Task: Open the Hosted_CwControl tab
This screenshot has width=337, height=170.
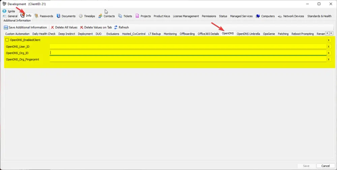Action: coord(134,34)
